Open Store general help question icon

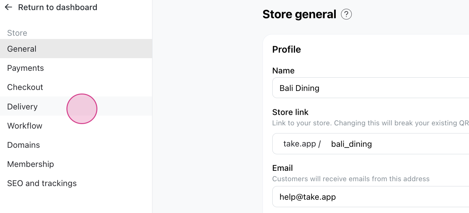coord(346,14)
